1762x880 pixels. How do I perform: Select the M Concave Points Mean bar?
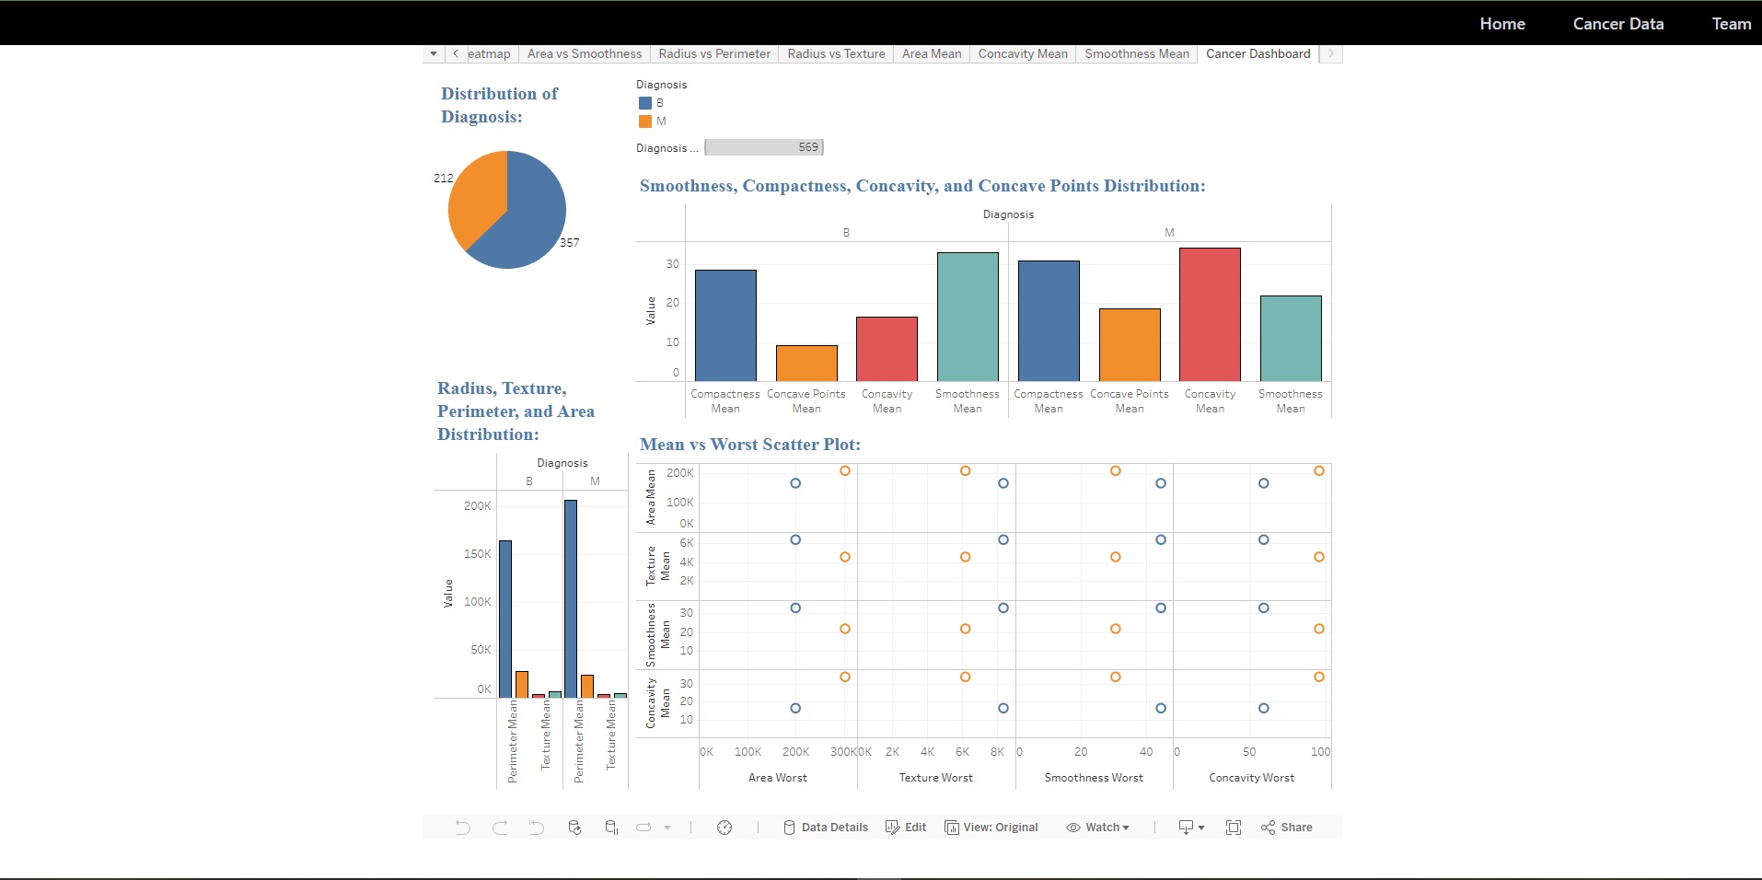point(1130,345)
